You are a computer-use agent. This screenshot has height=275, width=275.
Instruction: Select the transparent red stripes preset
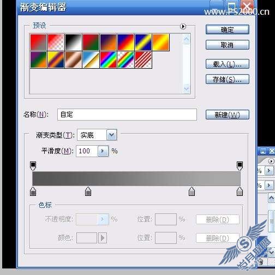[x=143, y=59]
